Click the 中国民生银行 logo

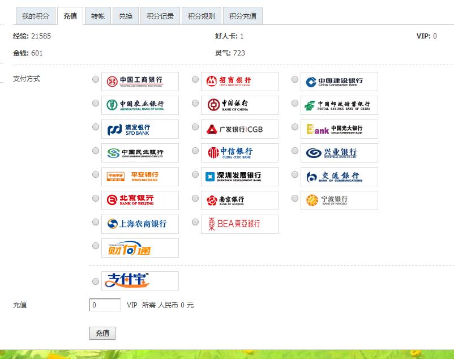coord(140,152)
